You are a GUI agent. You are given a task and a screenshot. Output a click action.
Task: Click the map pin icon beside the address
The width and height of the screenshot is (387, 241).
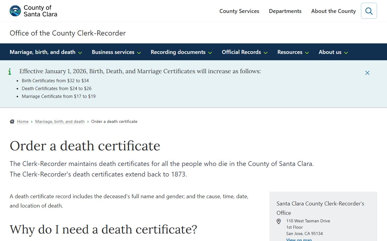coord(279,221)
